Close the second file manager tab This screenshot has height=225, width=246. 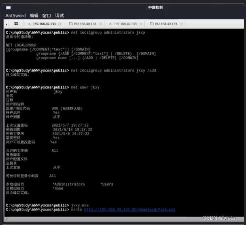pyautogui.click(x=182, y=24)
